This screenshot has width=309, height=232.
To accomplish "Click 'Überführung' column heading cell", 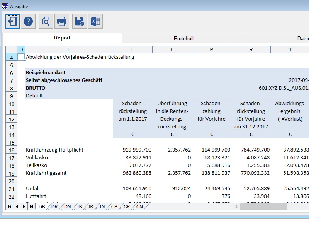I will point(172,103).
